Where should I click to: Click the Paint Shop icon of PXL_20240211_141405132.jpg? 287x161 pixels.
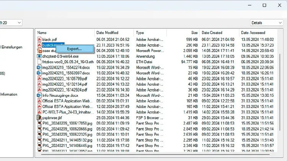(x=39, y=140)
